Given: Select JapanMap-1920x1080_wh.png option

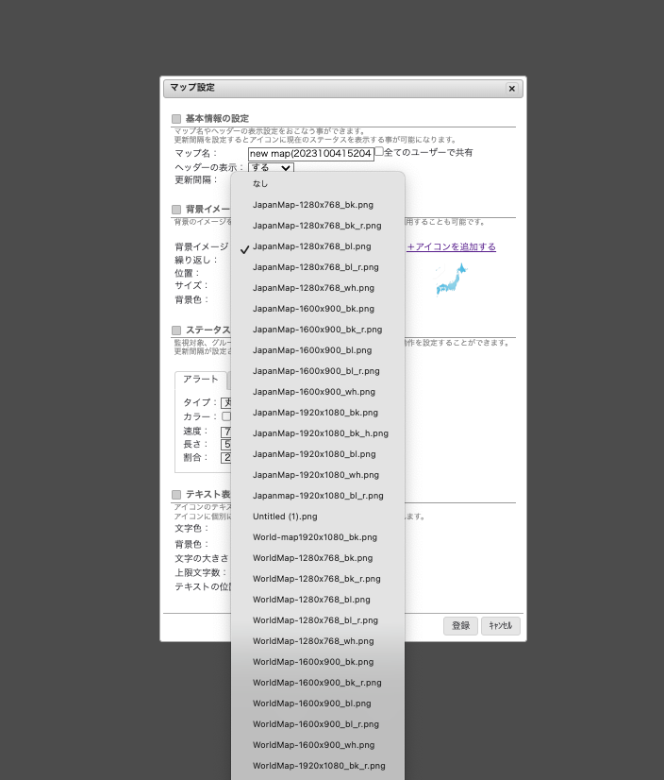Looking at the screenshot, I should (x=318, y=475).
